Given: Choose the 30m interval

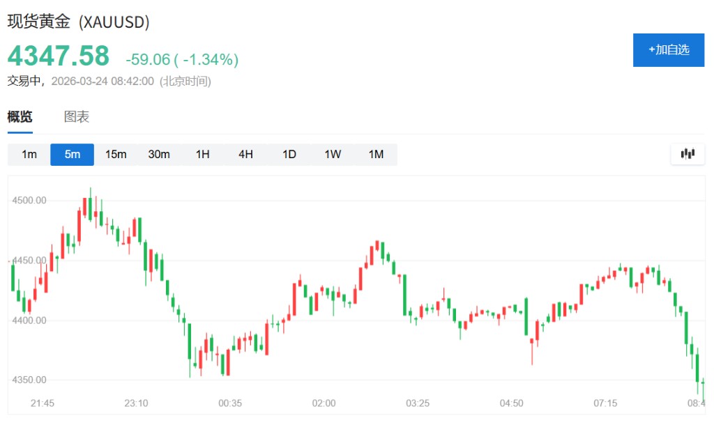Looking at the screenshot, I should click(x=159, y=155).
